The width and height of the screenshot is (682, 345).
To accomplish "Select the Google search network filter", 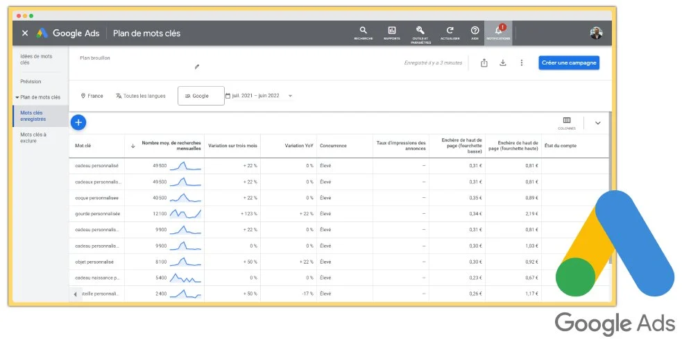I will click(x=201, y=96).
